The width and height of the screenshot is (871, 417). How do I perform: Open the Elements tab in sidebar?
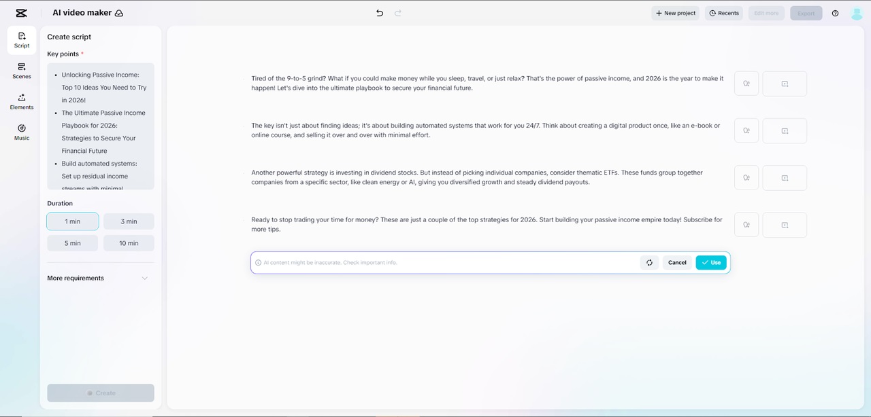(x=22, y=101)
